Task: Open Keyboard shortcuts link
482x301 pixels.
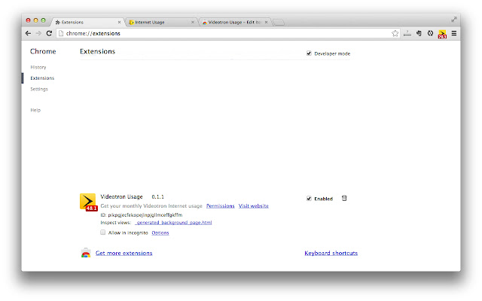Action: (331, 253)
